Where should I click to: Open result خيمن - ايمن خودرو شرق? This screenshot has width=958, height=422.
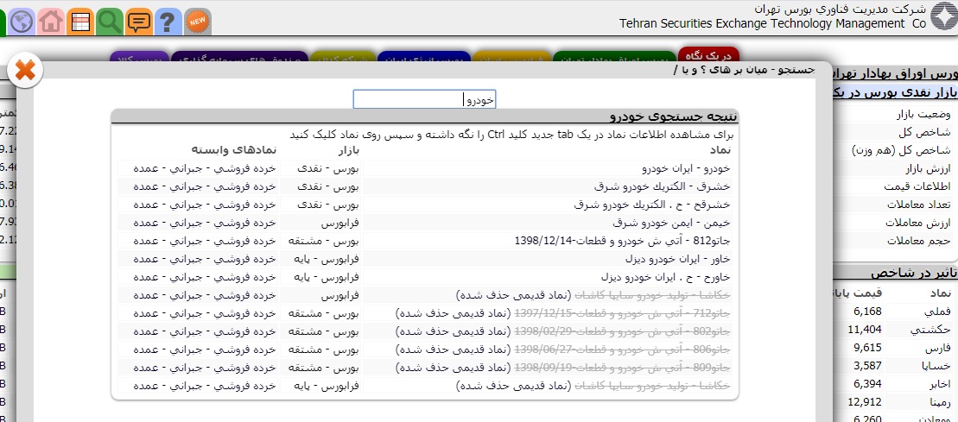(672, 223)
